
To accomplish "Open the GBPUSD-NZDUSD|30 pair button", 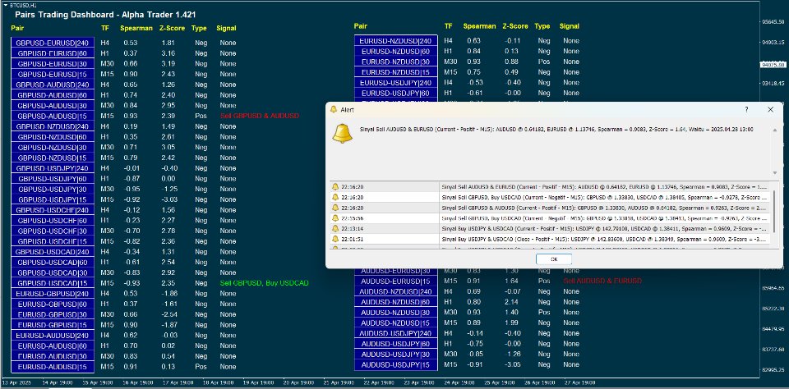I will (x=53, y=148).
